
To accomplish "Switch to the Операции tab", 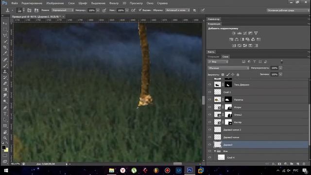I will pos(213,56).
